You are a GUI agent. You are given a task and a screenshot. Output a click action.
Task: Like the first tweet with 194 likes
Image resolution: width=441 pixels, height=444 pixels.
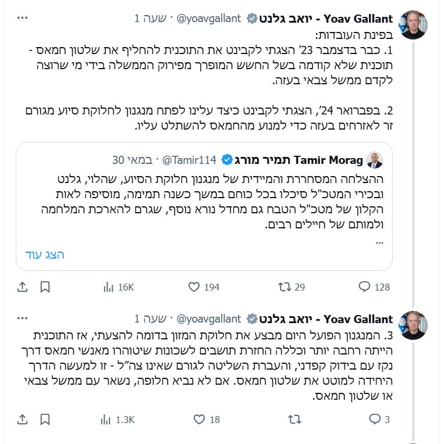204,287
